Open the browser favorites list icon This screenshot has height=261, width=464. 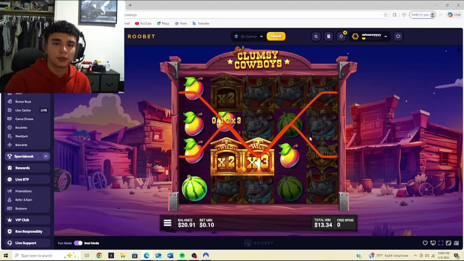point(404,15)
